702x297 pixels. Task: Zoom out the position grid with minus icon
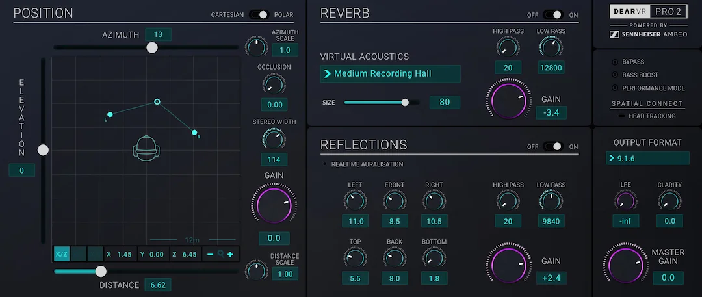[x=211, y=255]
